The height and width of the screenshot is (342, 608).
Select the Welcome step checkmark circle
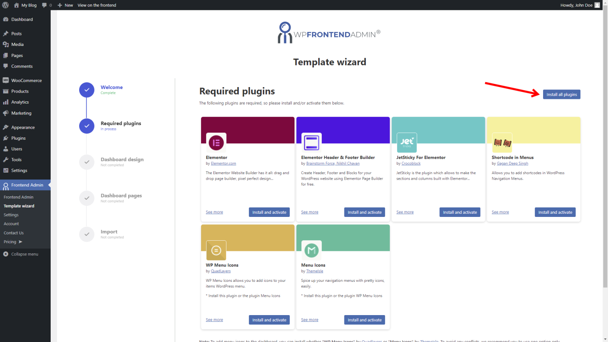[87, 90]
